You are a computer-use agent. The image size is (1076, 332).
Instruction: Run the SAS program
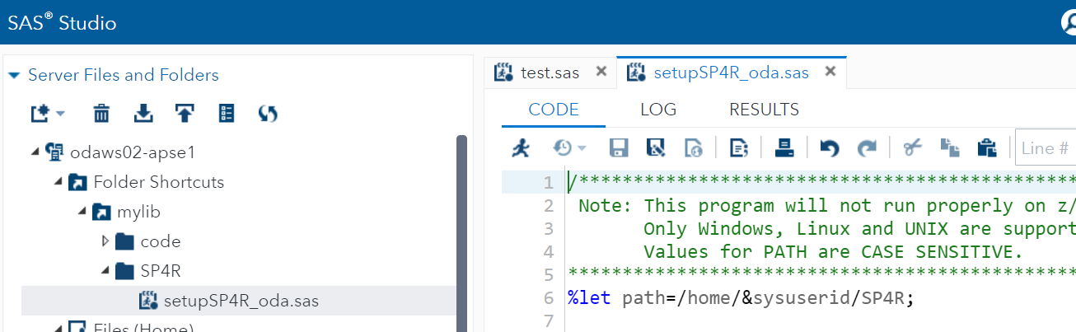tap(521, 148)
